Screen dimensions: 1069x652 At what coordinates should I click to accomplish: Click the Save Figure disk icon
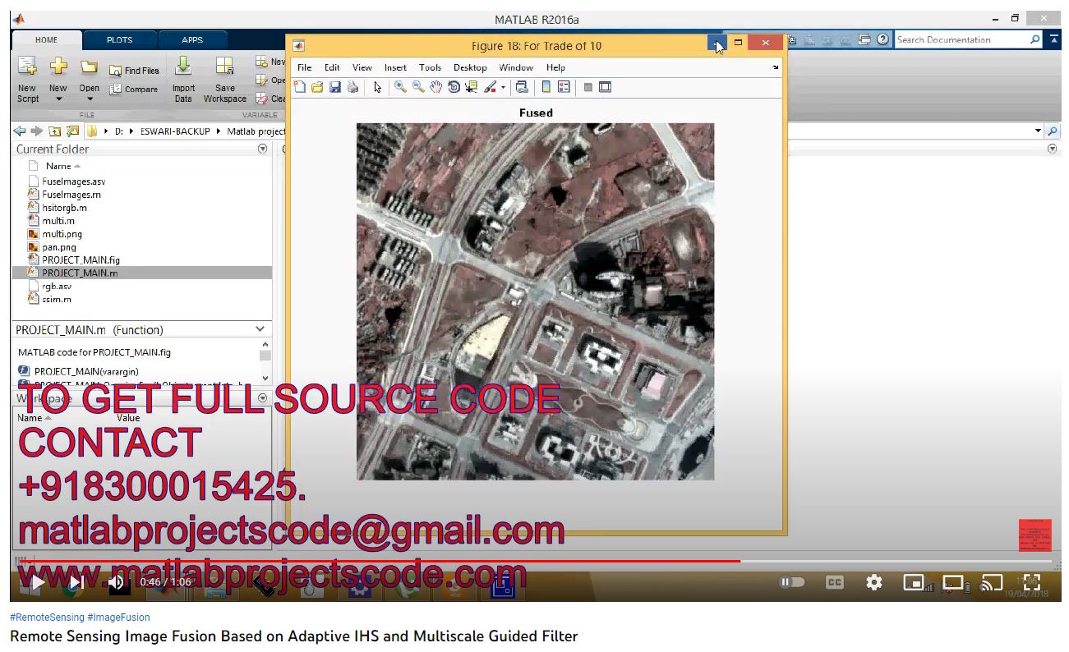tap(335, 87)
